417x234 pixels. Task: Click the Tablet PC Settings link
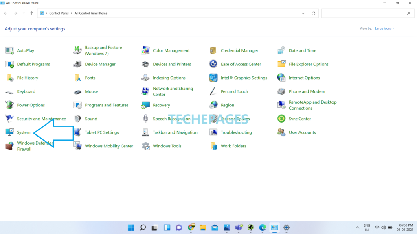point(102,132)
